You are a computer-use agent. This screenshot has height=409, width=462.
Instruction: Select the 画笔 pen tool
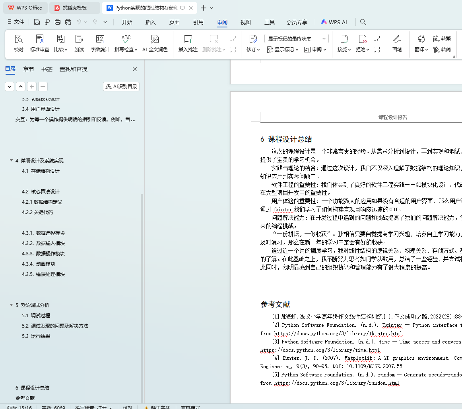[397, 43]
